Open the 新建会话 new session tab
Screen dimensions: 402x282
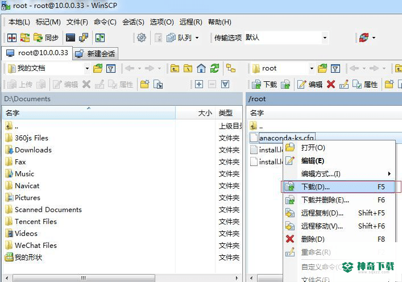click(95, 53)
